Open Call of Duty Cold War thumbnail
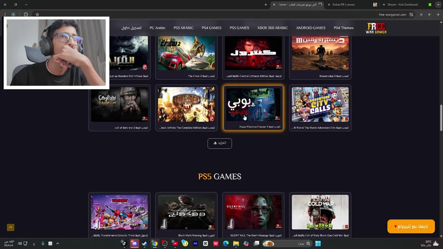Viewport: 443px width, 249px height. click(320, 212)
